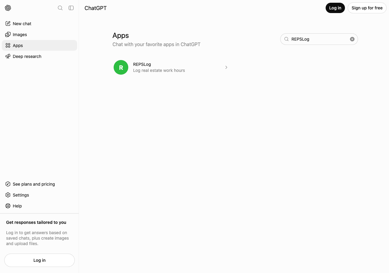Click the Log in button in sidebar bottom
The image size is (389, 273).
pos(40,260)
